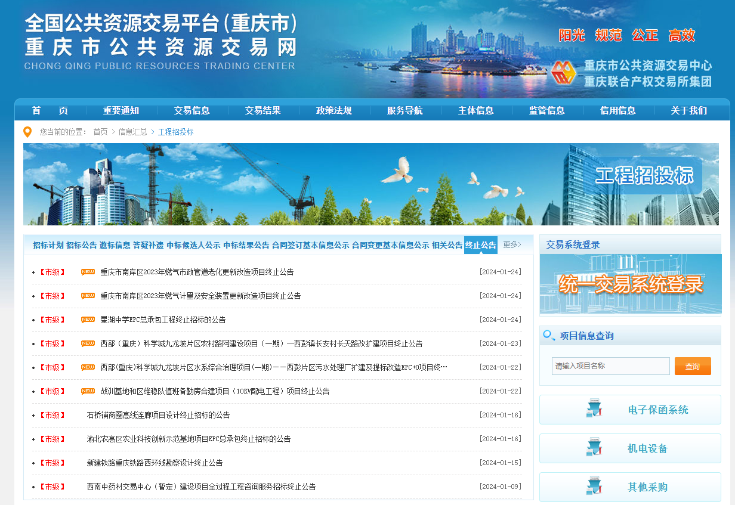Switch to the 答疑补遗 tab

tap(148, 245)
